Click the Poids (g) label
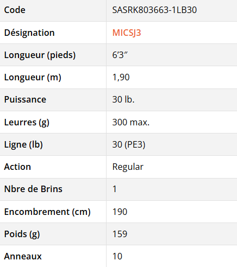237x267 pixels. (22, 234)
